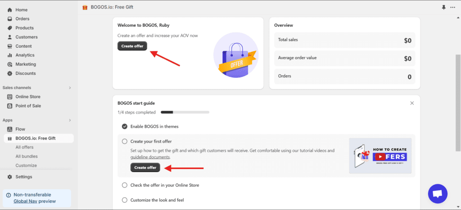Screen dimensions: 461x210
Task: Open All offers in the sidebar
Action: click(x=24, y=147)
